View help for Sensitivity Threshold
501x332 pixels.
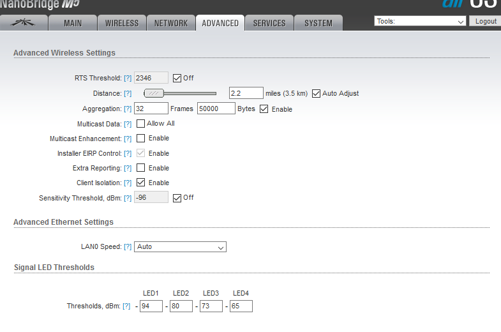pos(128,198)
